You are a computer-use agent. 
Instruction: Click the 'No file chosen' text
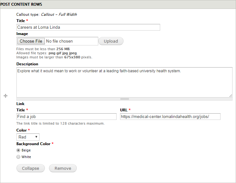pos(59,41)
